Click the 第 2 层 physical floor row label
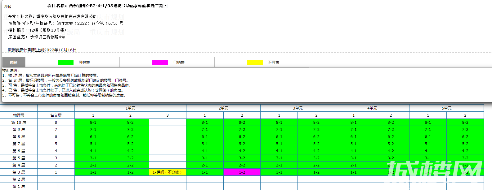 click(x=19, y=179)
